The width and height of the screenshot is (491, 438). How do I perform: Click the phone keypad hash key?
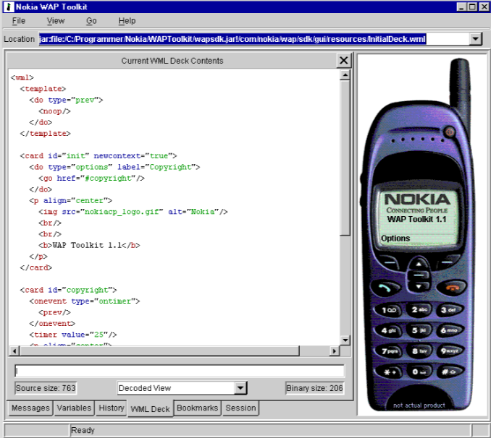(x=449, y=372)
